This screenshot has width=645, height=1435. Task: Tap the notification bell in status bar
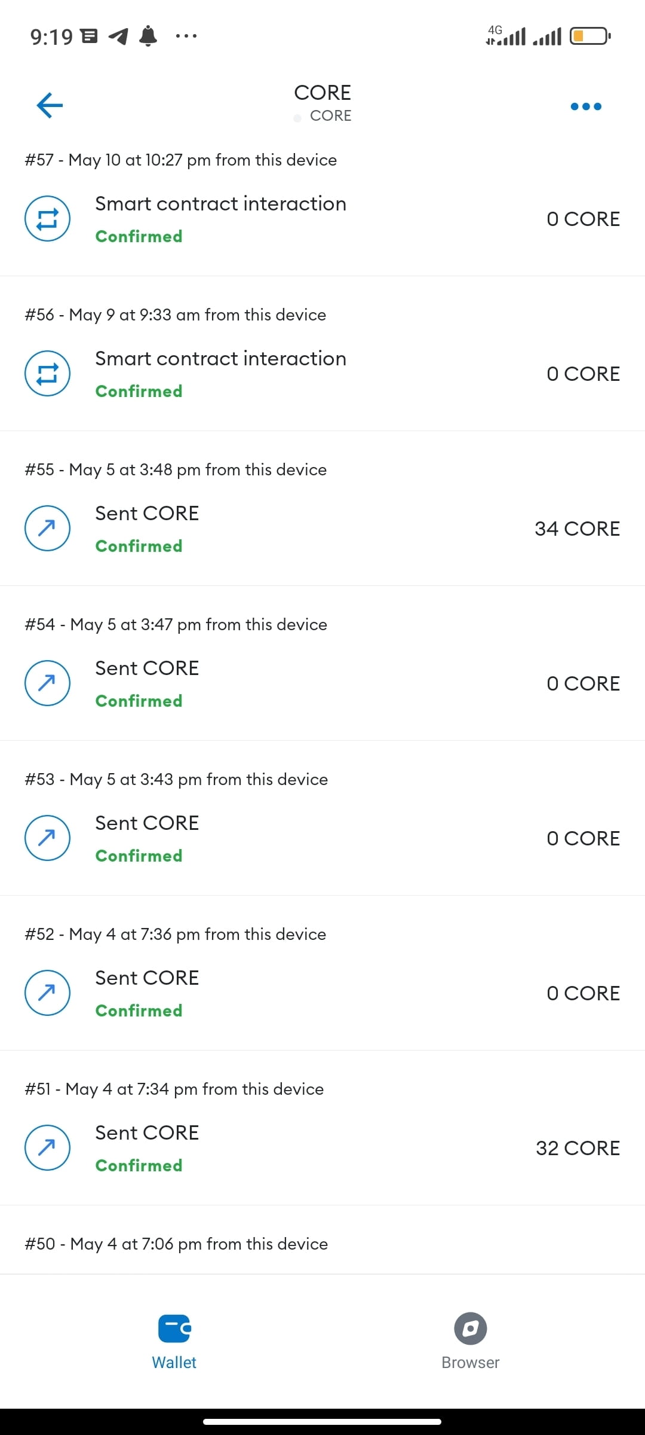pos(148,36)
